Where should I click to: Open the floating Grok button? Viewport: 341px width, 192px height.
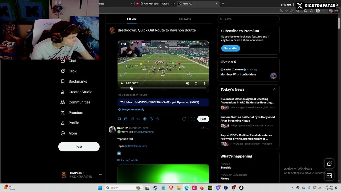(329, 164)
